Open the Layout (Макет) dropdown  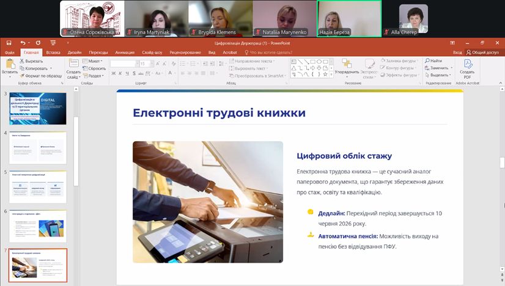tap(94, 61)
